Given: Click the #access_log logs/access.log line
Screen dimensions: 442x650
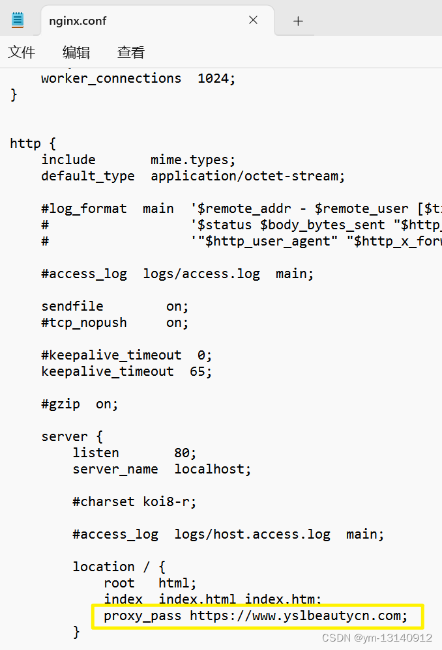Looking at the screenshot, I should pyautogui.click(x=177, y=274).
